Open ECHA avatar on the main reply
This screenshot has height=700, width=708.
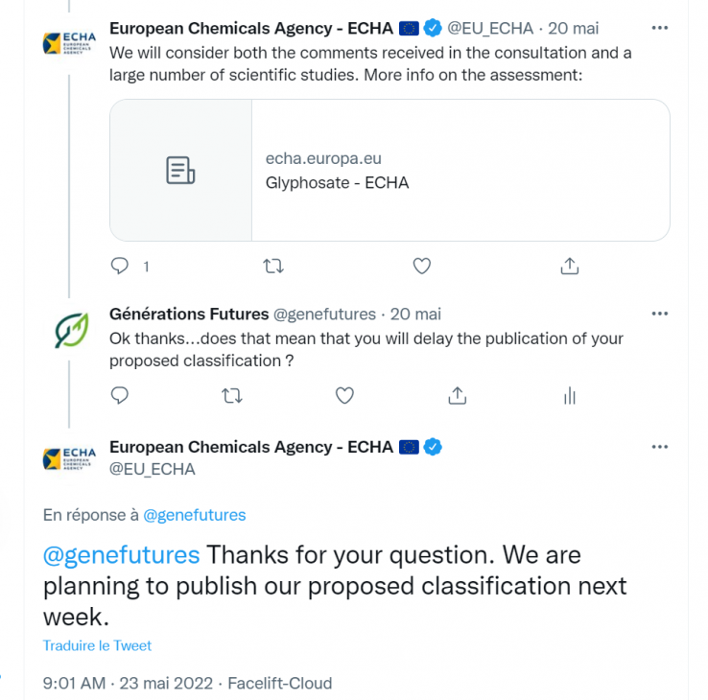click(69, 458)
